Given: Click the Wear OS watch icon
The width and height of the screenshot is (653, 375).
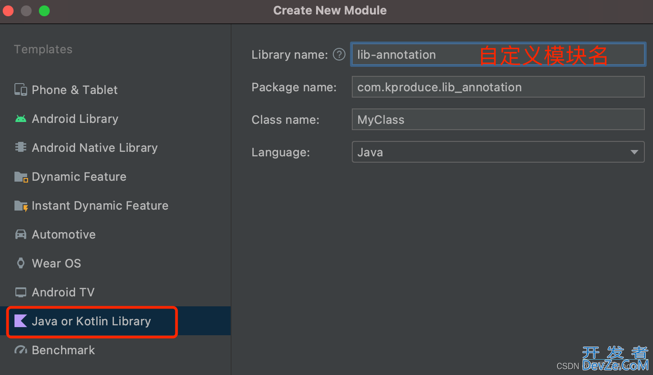Looking at the screenshot, I should (x=21, y=263).
